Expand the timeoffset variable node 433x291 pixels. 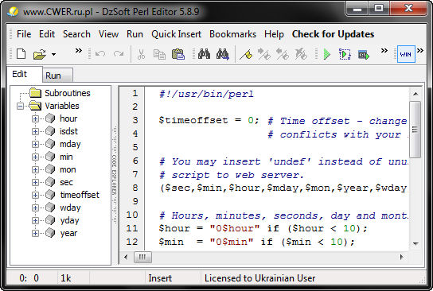point(35,195)
